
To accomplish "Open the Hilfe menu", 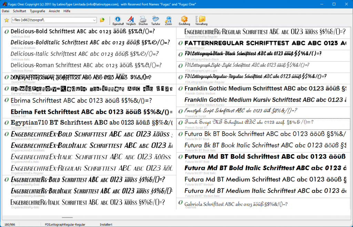I will coord(67,11).
